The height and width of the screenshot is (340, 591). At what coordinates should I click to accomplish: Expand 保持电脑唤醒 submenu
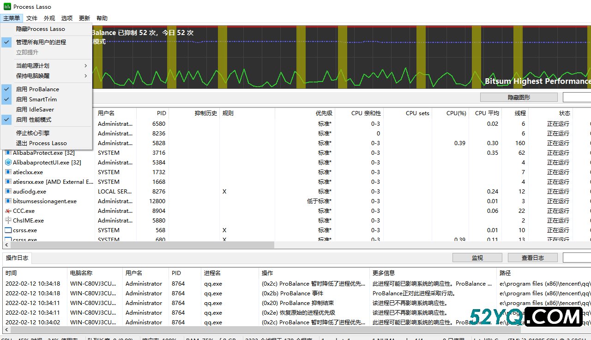[47, 76]
